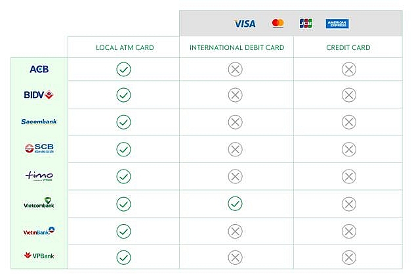This screenshot has height=278, width=412.
Task: Select the Timo bank logo
Action: pos(39,176)
